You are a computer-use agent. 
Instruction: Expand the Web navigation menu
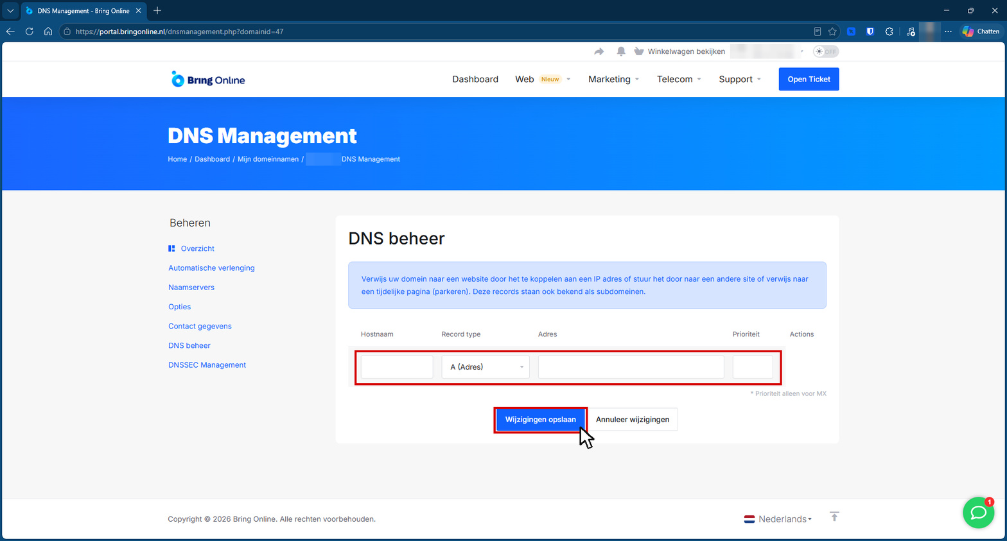pyautogui.click(x=543, y=80)
